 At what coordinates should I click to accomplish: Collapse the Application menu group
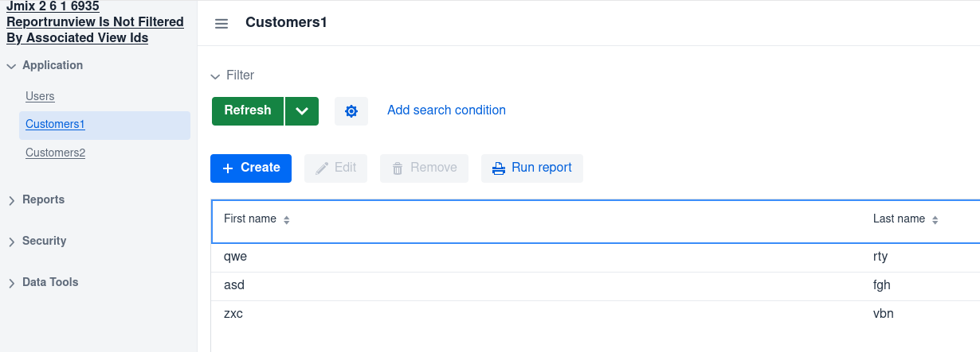[45, 66]
